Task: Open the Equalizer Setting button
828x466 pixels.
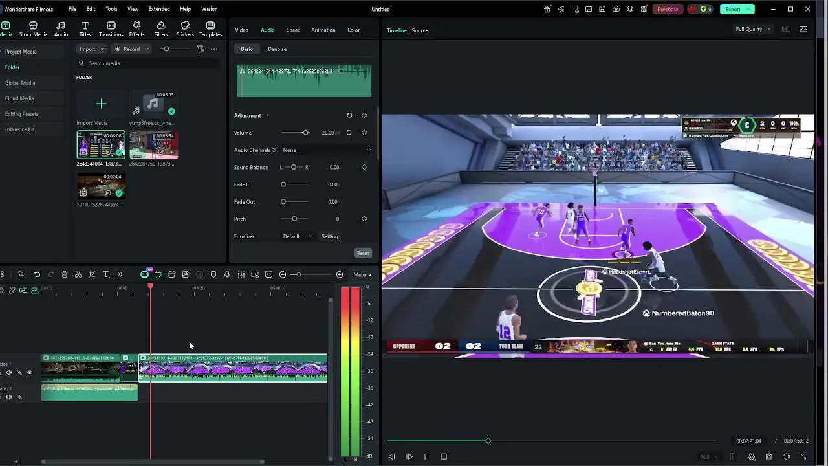Action: coord(330,236)
